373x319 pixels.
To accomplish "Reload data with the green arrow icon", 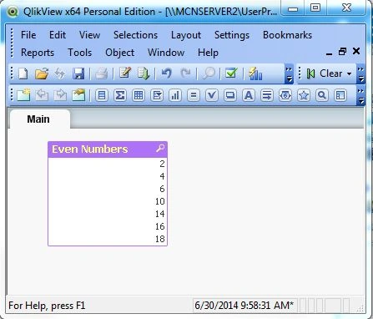I will [x=144, y=73].
